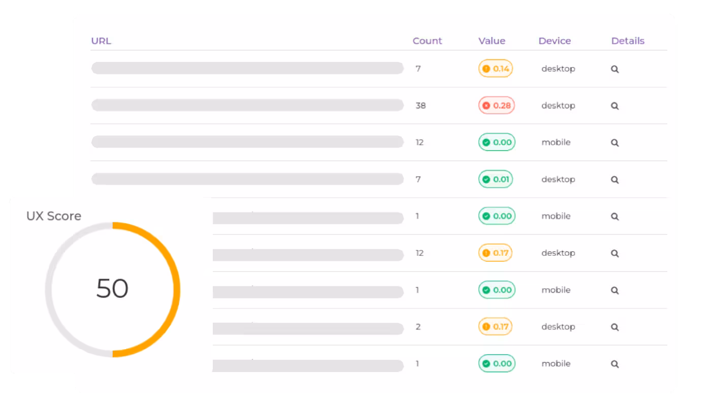711x406 pixels.
Task: Click the magnifier in the count 2 row
Action: (615, 327)
